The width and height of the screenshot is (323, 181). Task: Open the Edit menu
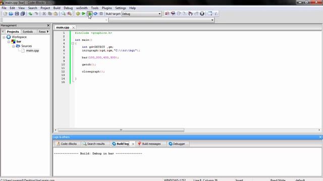(x=12, y=8)
